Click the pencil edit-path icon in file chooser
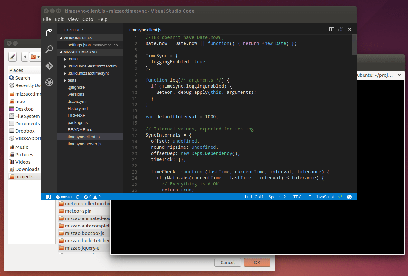 click(13, 57)
